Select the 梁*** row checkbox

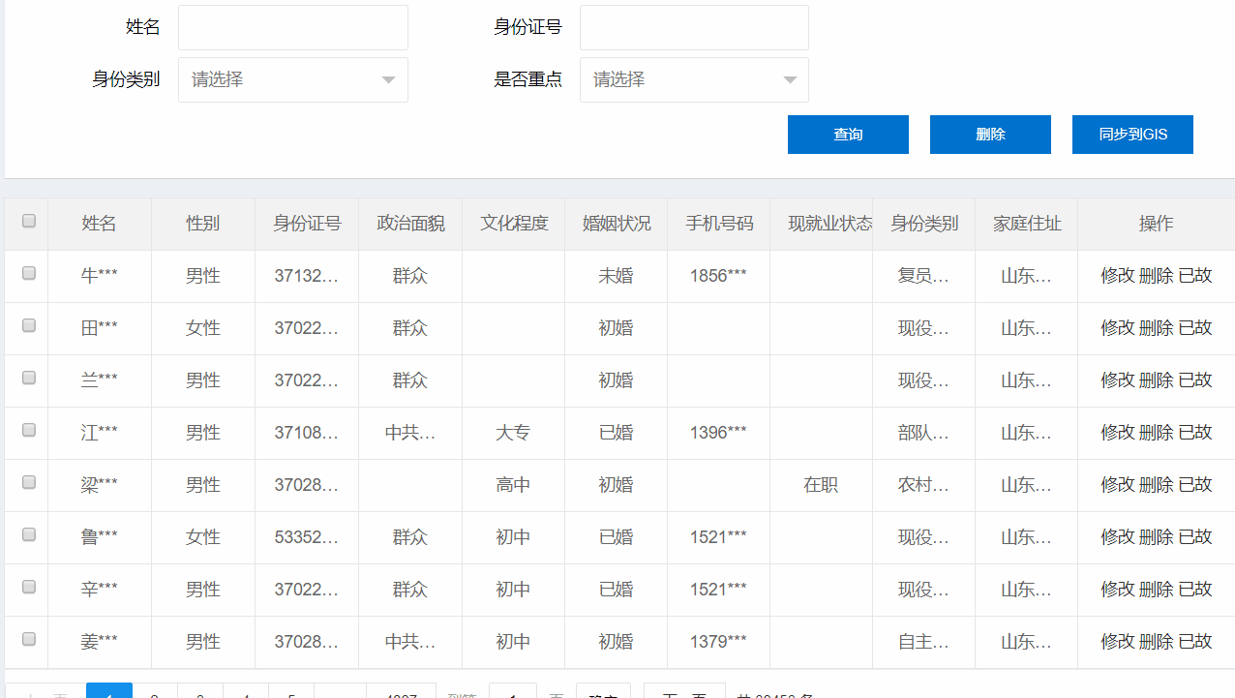tap(29, 483)
